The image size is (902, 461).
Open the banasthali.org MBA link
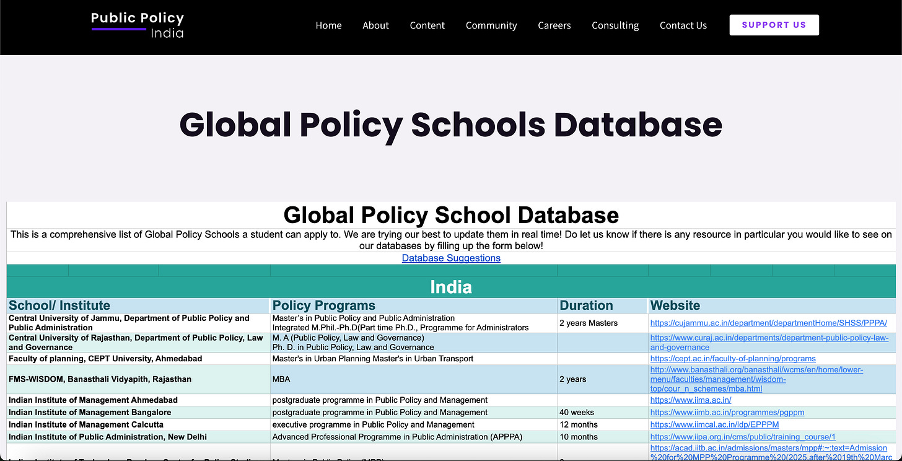tap(756, 379)
